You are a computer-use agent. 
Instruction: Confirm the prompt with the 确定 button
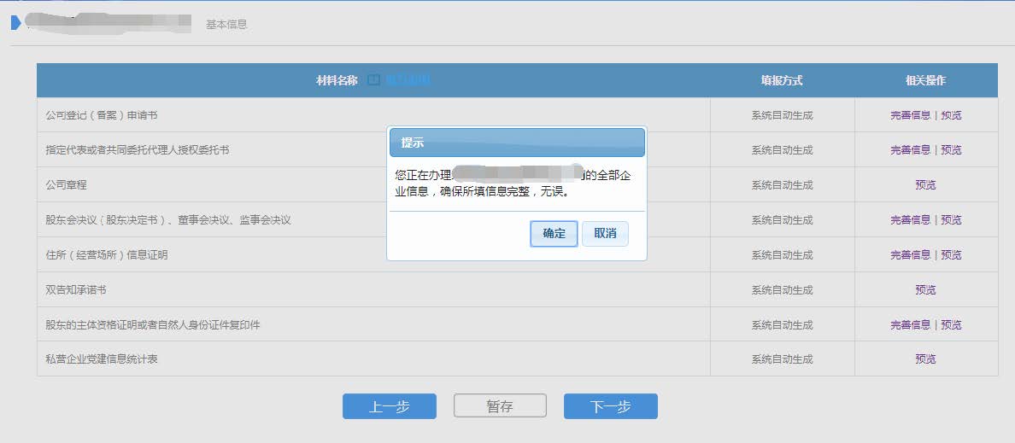[x=554, y=234]
